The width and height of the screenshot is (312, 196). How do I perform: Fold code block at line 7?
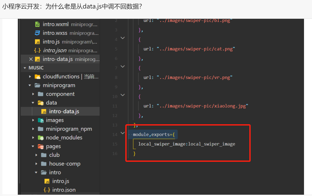click(x=123, y=66)
